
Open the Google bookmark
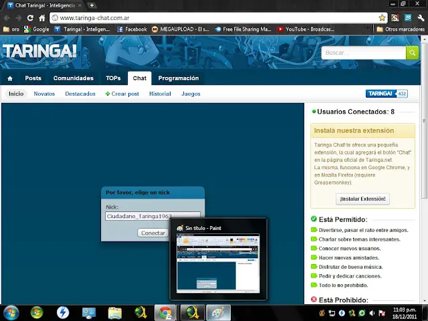click(x=37, y=29)
